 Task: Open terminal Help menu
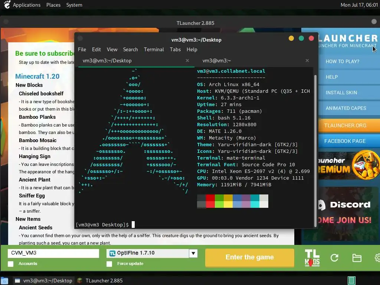(x=192, y=49)
